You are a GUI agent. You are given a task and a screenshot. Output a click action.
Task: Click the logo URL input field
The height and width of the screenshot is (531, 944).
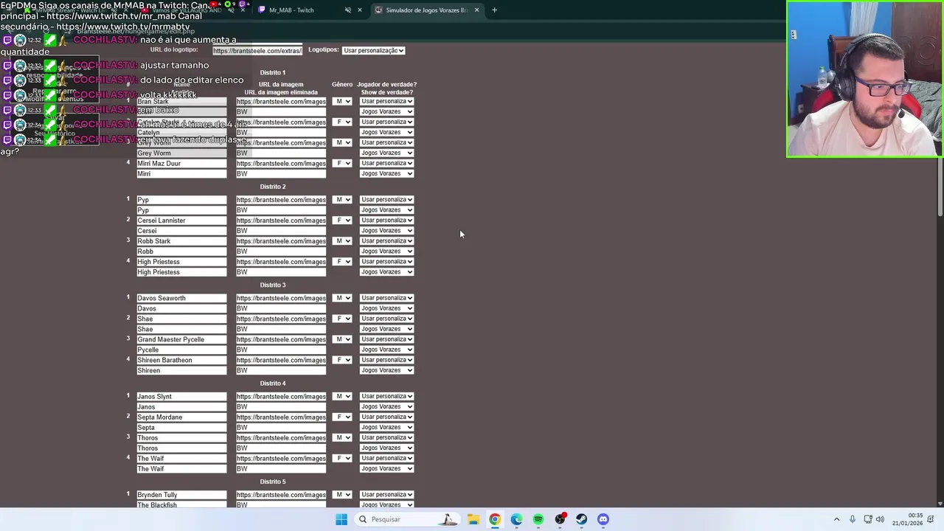pyautogui.click(x=257, y=50)
